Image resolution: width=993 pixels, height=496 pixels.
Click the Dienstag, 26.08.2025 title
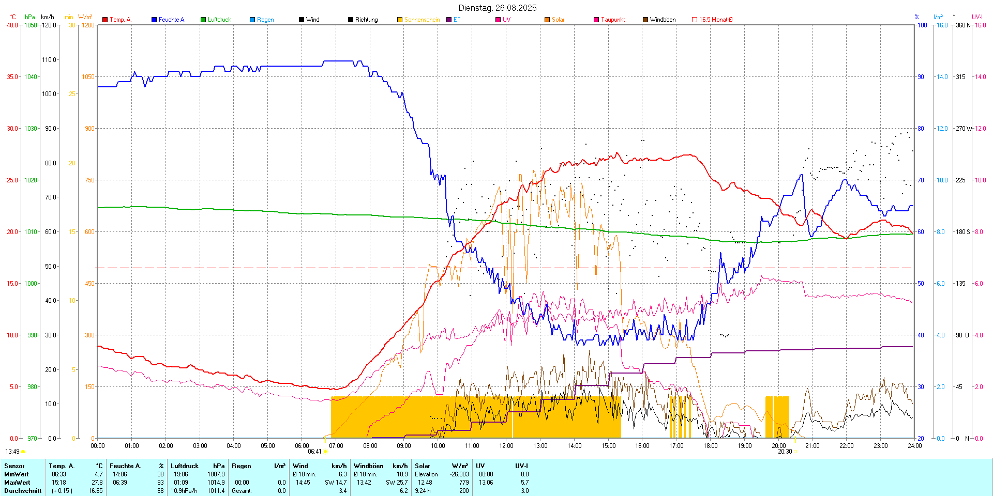498,8
